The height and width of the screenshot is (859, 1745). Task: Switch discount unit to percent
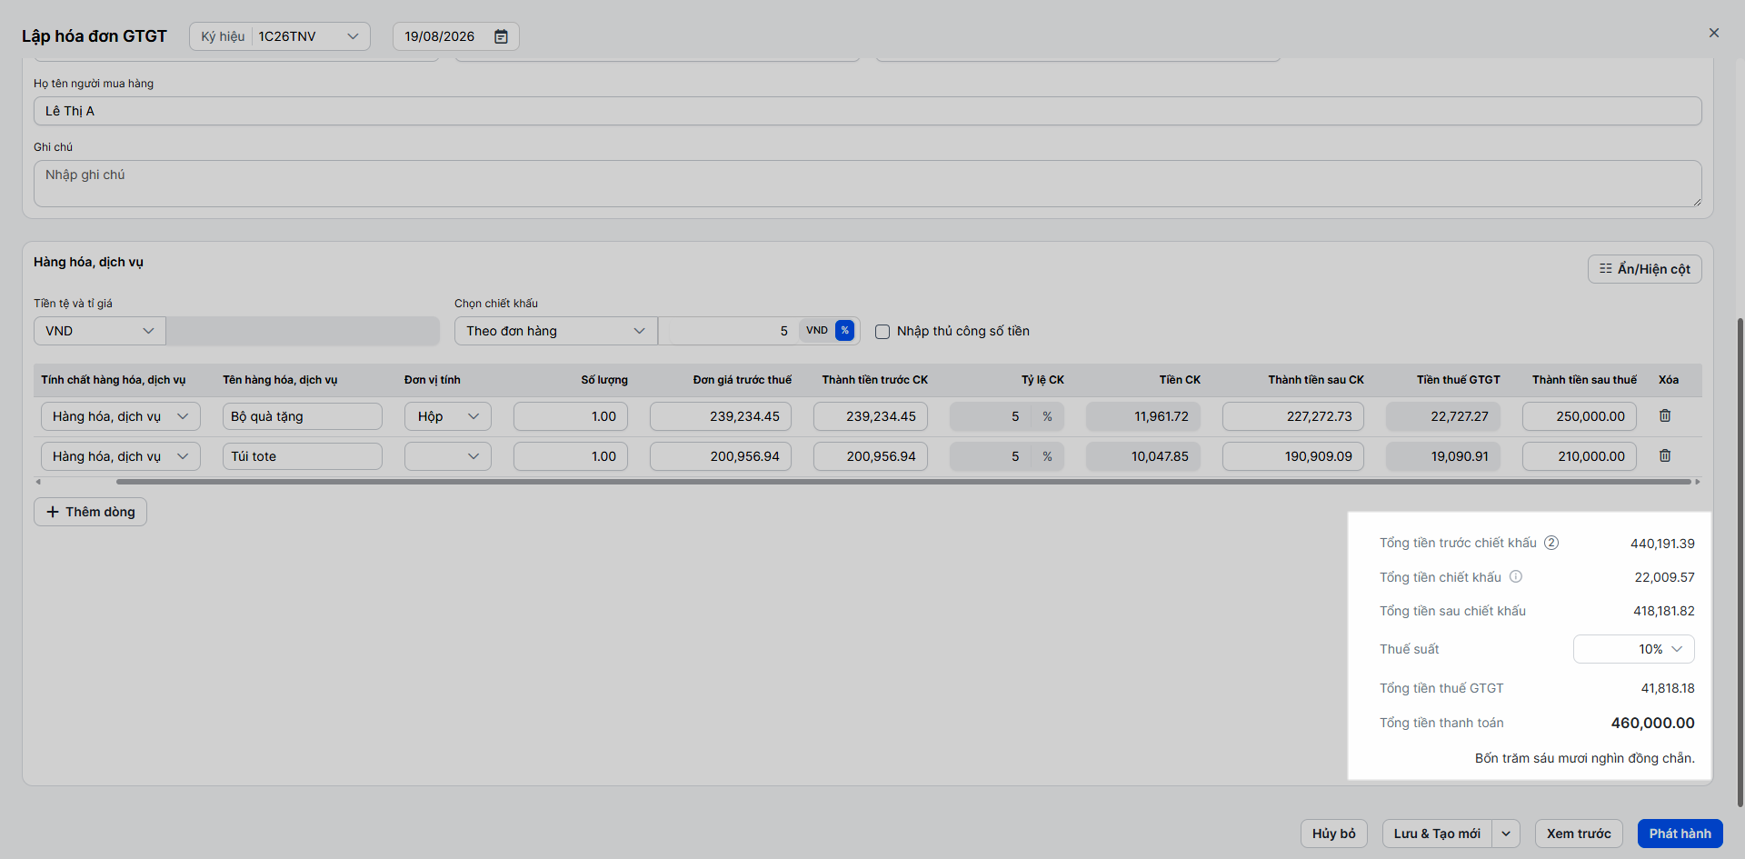845,331
